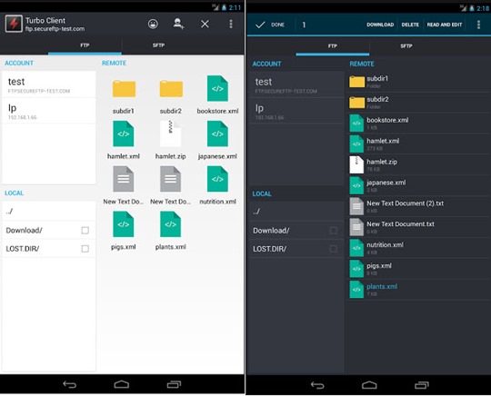Image resolution: width=491 pixels, height=396 pixels.
Task: Select plants.xml row in remote list
Action: [418, 290]
